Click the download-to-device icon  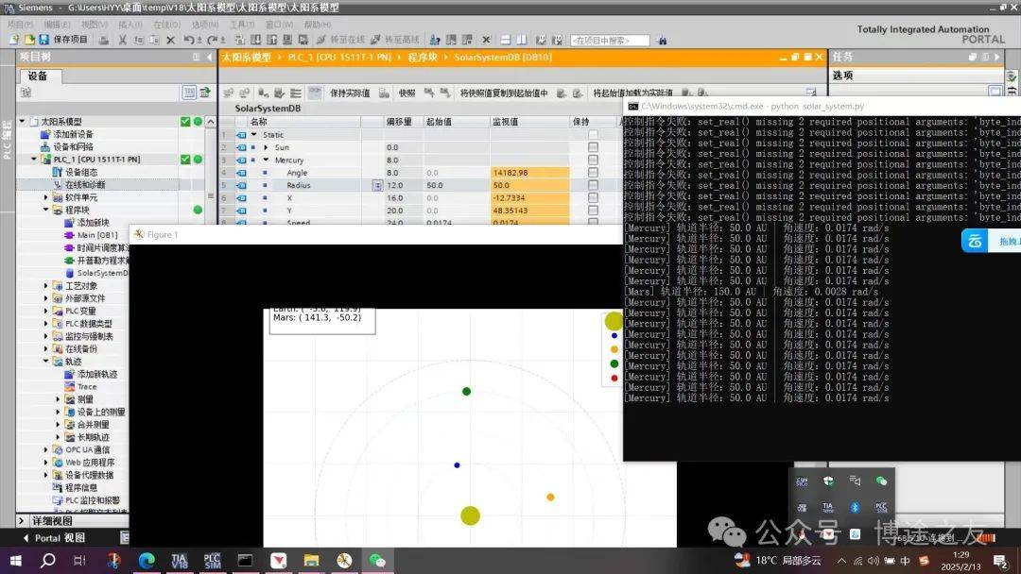253,41
